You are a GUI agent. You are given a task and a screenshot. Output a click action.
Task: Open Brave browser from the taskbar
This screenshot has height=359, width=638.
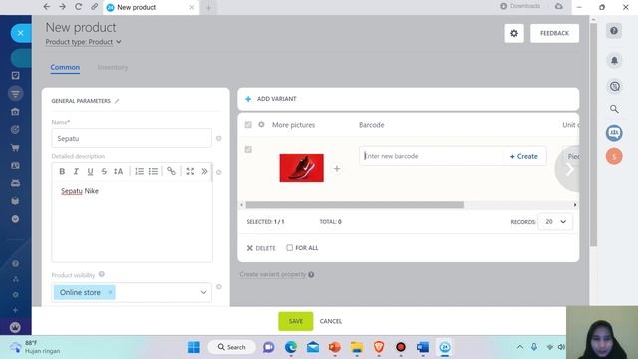379,347
